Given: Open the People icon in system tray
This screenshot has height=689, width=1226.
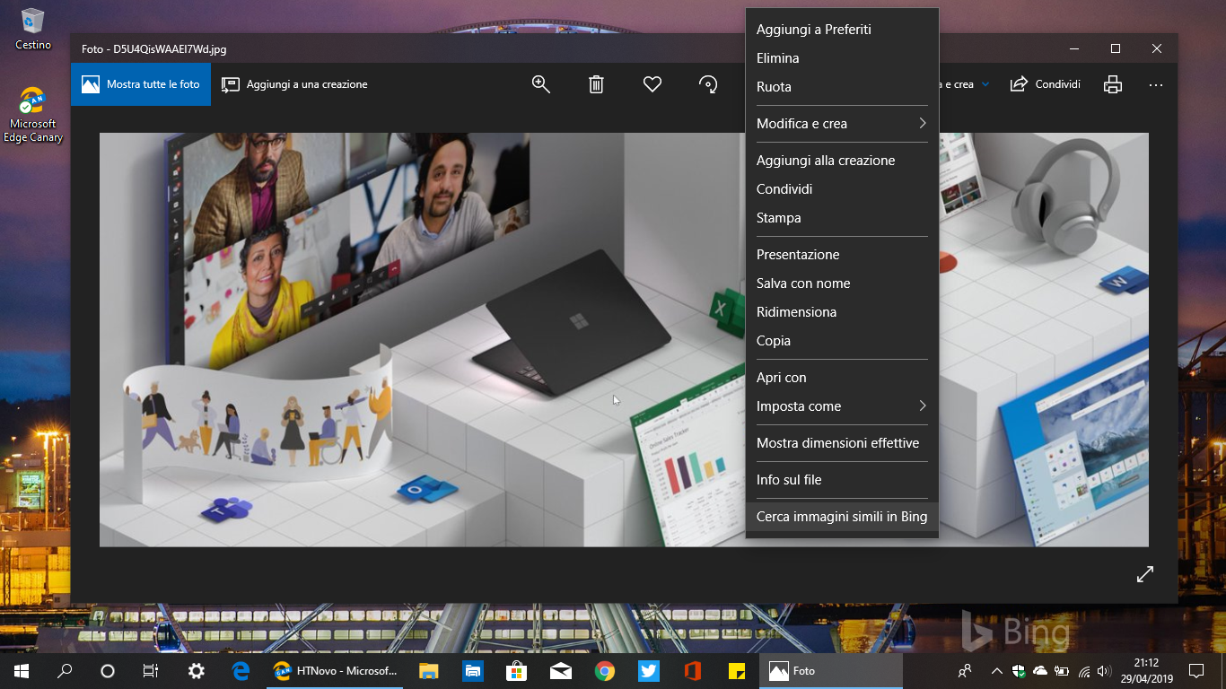Looking at the screenshot, I should [x=965, y=671].
